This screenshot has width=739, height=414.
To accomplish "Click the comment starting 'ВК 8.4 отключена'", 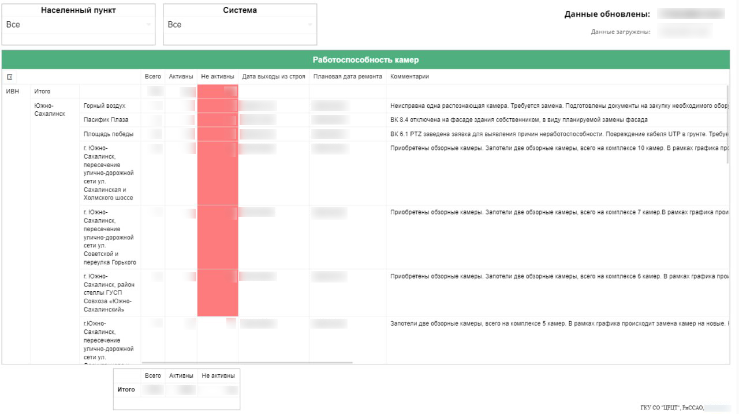I will pos(519,120).
